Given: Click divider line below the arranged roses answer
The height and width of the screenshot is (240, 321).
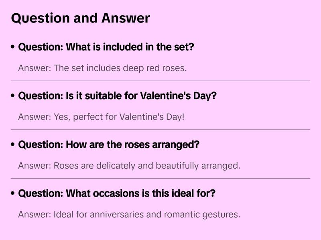Looking at the screenshot, I should [160, 178].
